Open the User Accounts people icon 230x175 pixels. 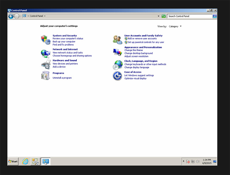[x=118, y=40]
